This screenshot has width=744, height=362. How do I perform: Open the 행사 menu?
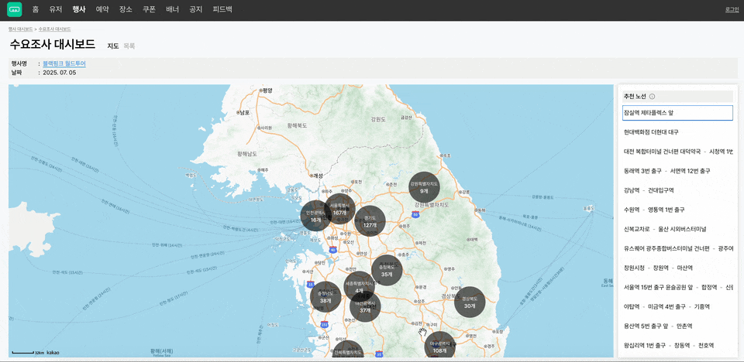point(79,9)
